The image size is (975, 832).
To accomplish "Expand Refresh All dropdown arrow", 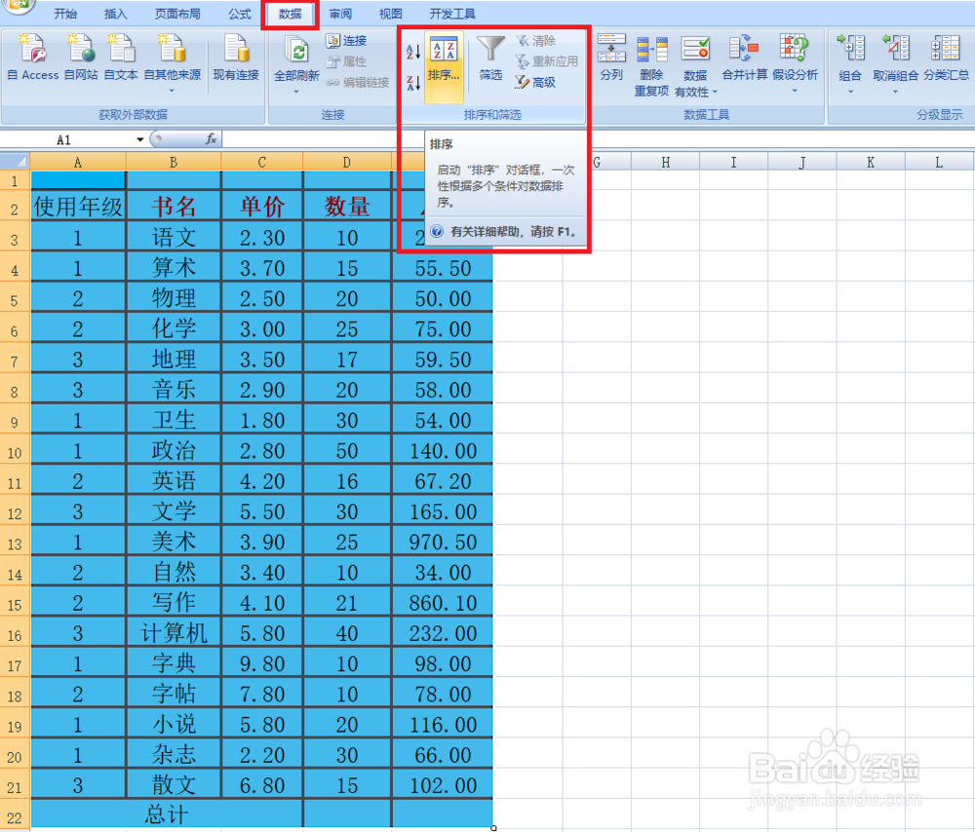I will tap(296, 92).
